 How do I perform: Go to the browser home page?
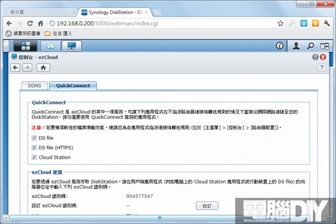pyautogui.click(x=40, y=23)
